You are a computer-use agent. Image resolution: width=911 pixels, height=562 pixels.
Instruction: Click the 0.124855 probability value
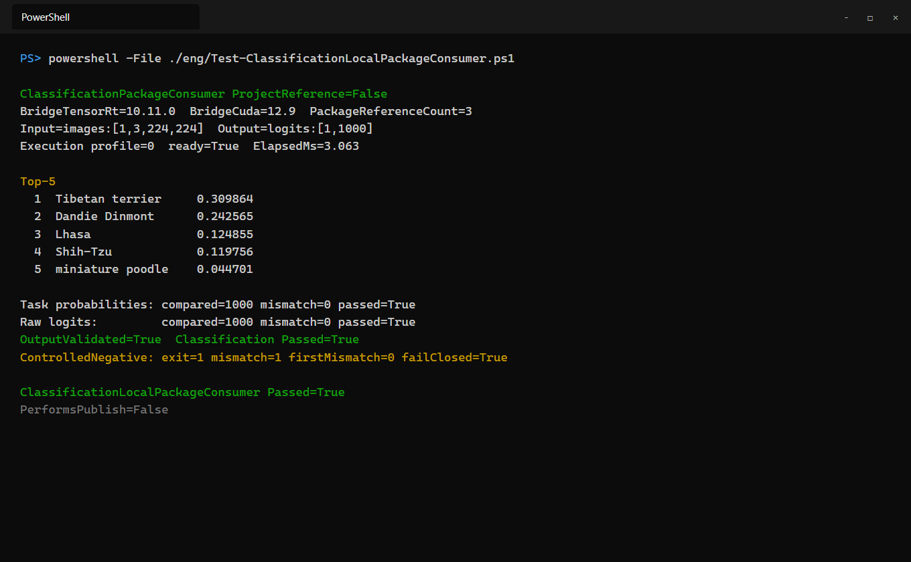(225, 234)
